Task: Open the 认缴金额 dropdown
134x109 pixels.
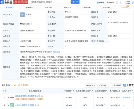Action: coord(90,85)
